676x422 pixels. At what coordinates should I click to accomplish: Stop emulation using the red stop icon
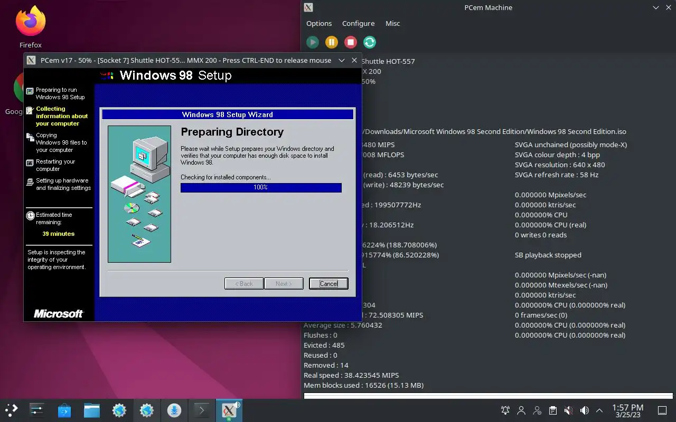tap(351, 42)
